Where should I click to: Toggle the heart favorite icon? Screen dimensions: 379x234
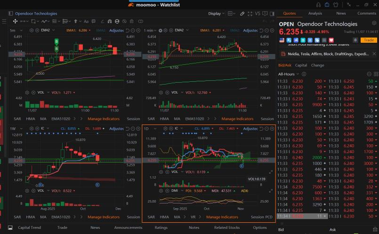331,40
